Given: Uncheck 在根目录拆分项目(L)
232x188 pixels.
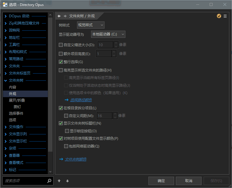Looking at the screenshot, I should (61, 108).
